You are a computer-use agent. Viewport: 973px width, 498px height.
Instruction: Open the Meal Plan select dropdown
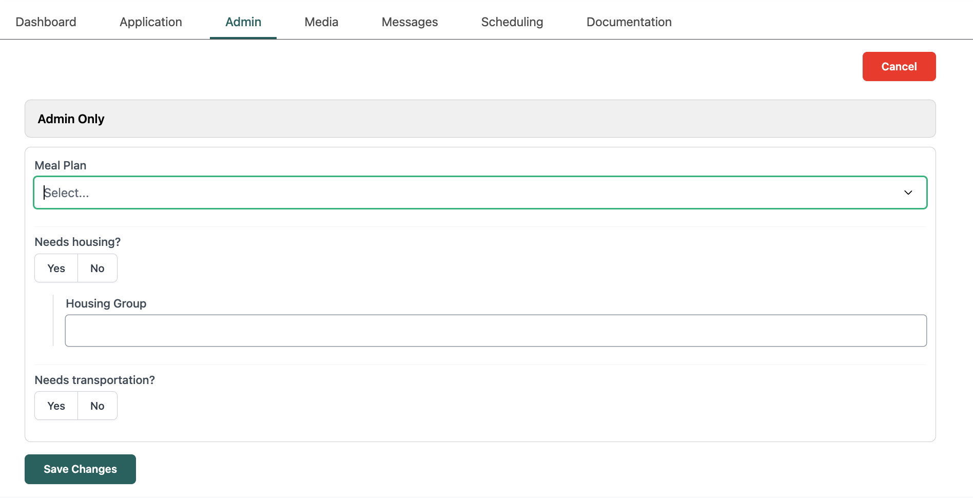coord(480,193)
